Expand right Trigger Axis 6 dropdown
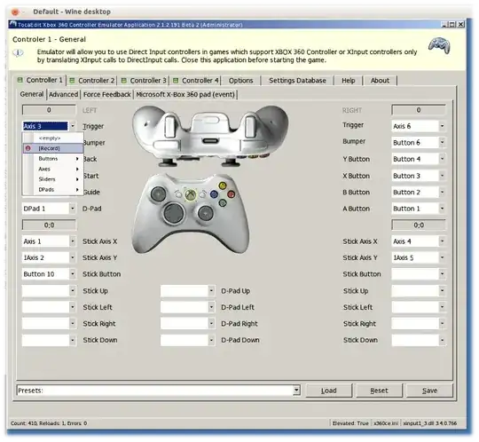 [x=442, y=126]
